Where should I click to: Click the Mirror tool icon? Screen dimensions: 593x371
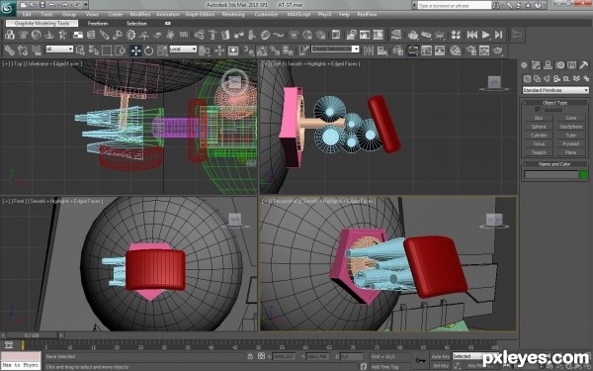(369, 50)
